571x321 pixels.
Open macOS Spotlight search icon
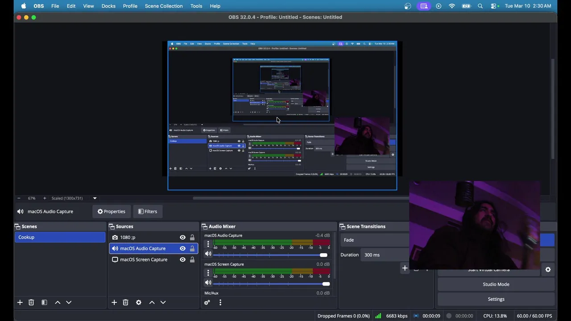[x=480, y=6]
